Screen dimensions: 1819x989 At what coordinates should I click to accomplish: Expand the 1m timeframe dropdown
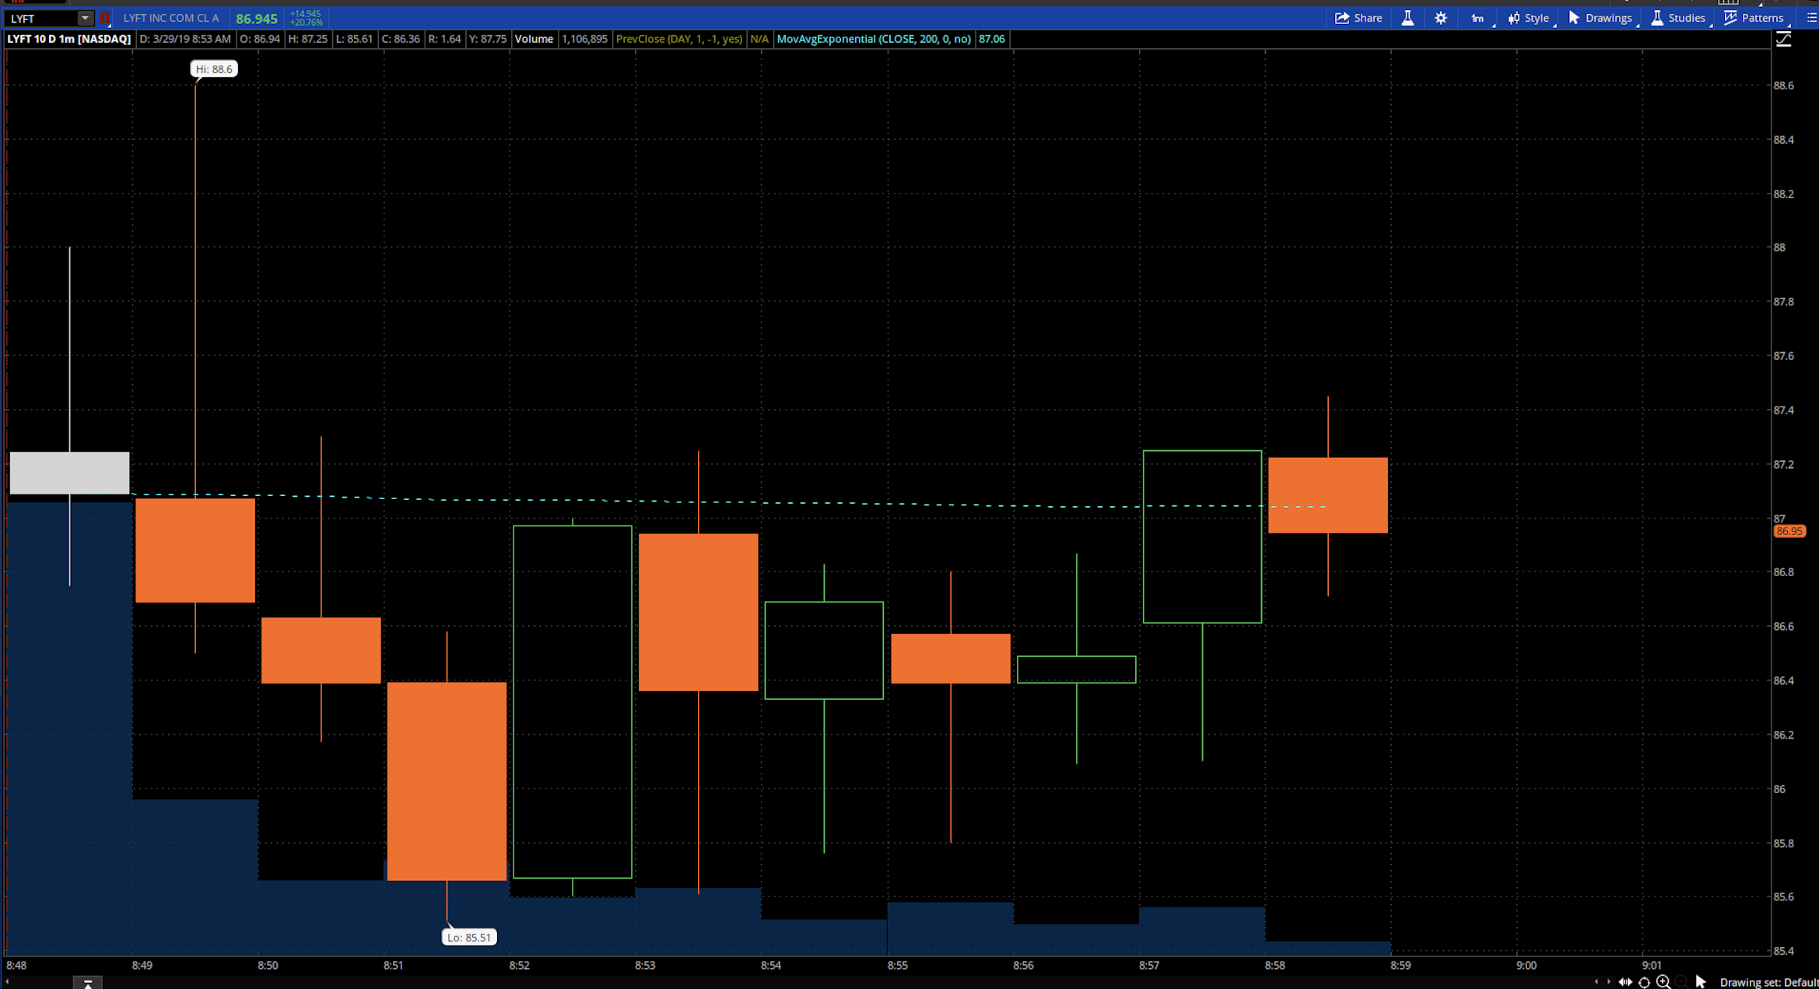1477,18
